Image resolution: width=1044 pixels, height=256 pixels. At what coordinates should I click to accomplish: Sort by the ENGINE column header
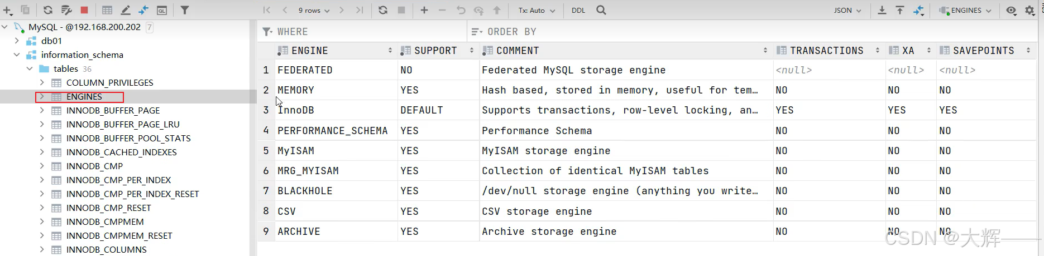(x=310, y=51)
